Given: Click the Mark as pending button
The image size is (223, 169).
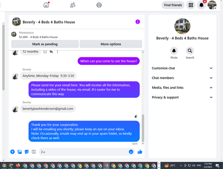Looking at the screenshot, I should pyautogui.click(x=45, y=44).
